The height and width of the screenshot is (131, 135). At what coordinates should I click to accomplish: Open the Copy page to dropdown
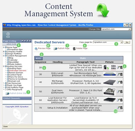(122, 42)
